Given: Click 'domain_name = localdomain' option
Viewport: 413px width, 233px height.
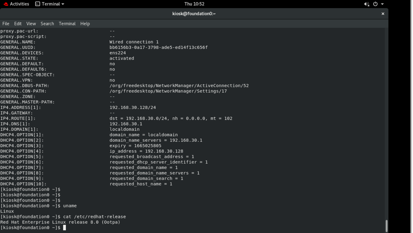Looking at the screenshot, I should pyautogui.click(x=144, y=135).
